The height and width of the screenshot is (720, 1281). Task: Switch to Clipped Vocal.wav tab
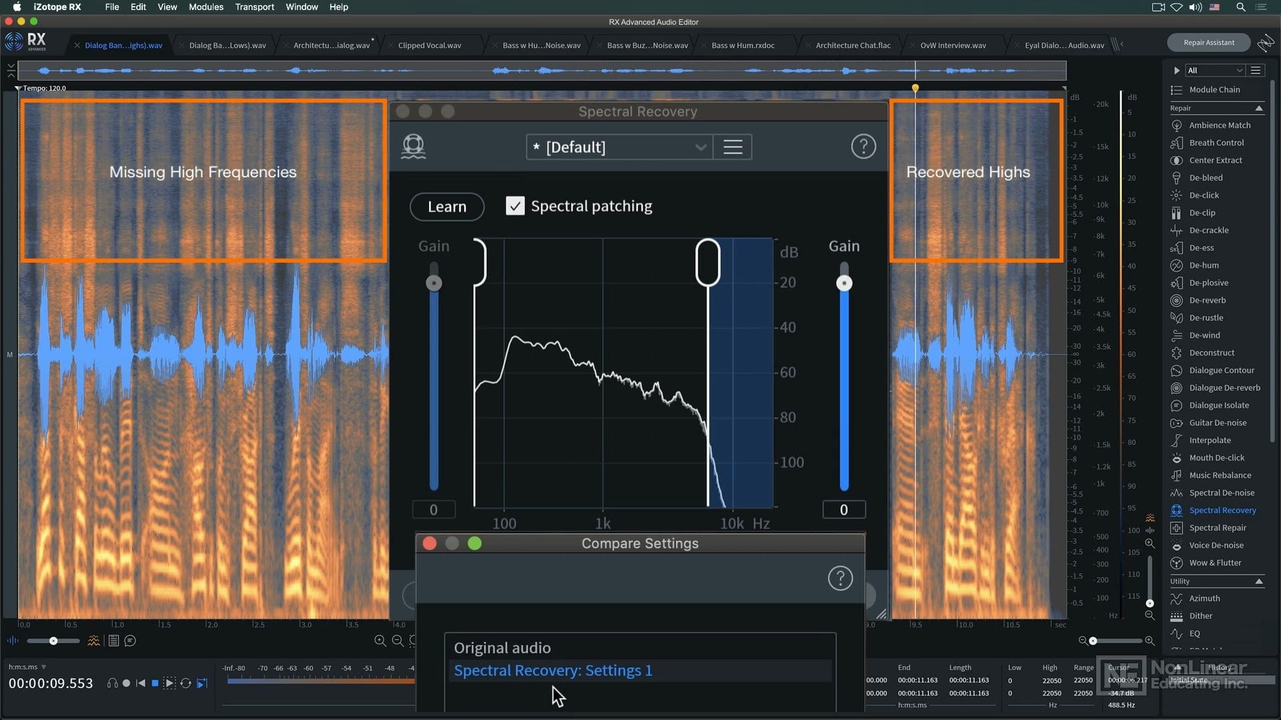(429, 45)
